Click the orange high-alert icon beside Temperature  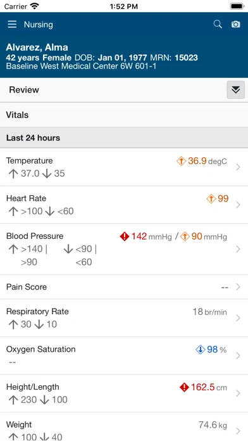tap(181, 161)
